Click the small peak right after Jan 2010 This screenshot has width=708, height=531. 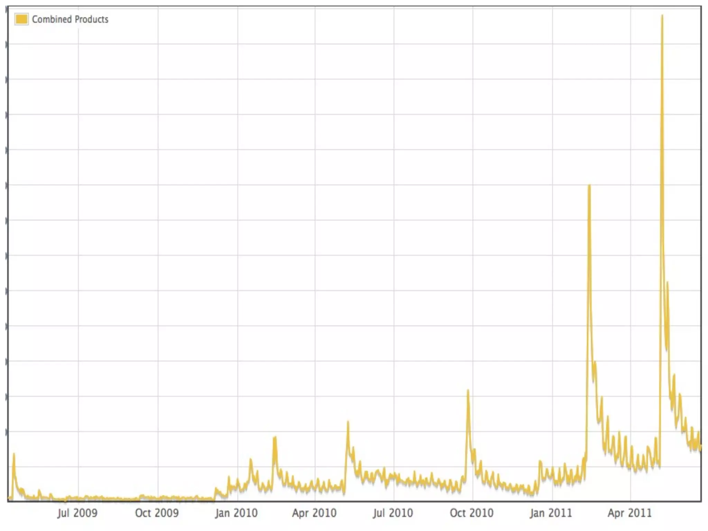tap(251, 460)
